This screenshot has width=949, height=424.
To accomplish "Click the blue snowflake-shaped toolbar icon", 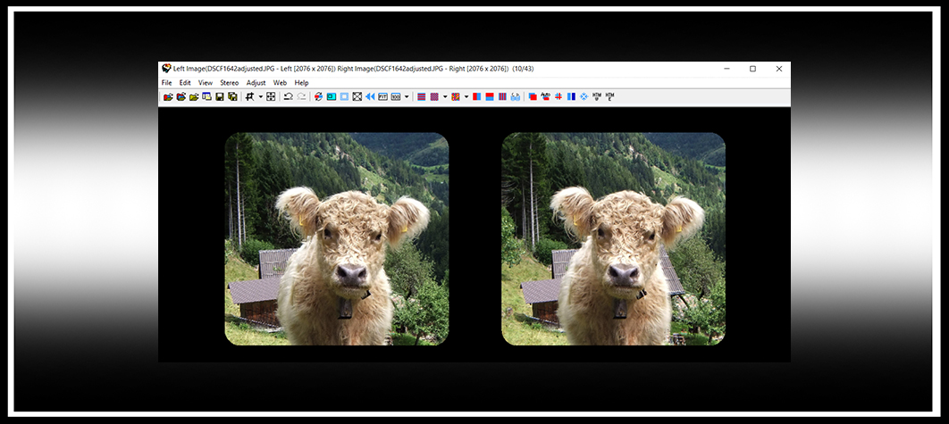I will click(584, 96).
